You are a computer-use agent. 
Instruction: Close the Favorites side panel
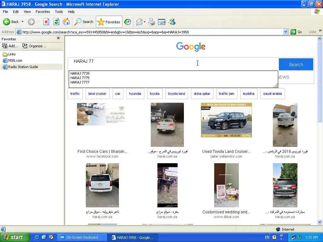click(x=58, y=38)
